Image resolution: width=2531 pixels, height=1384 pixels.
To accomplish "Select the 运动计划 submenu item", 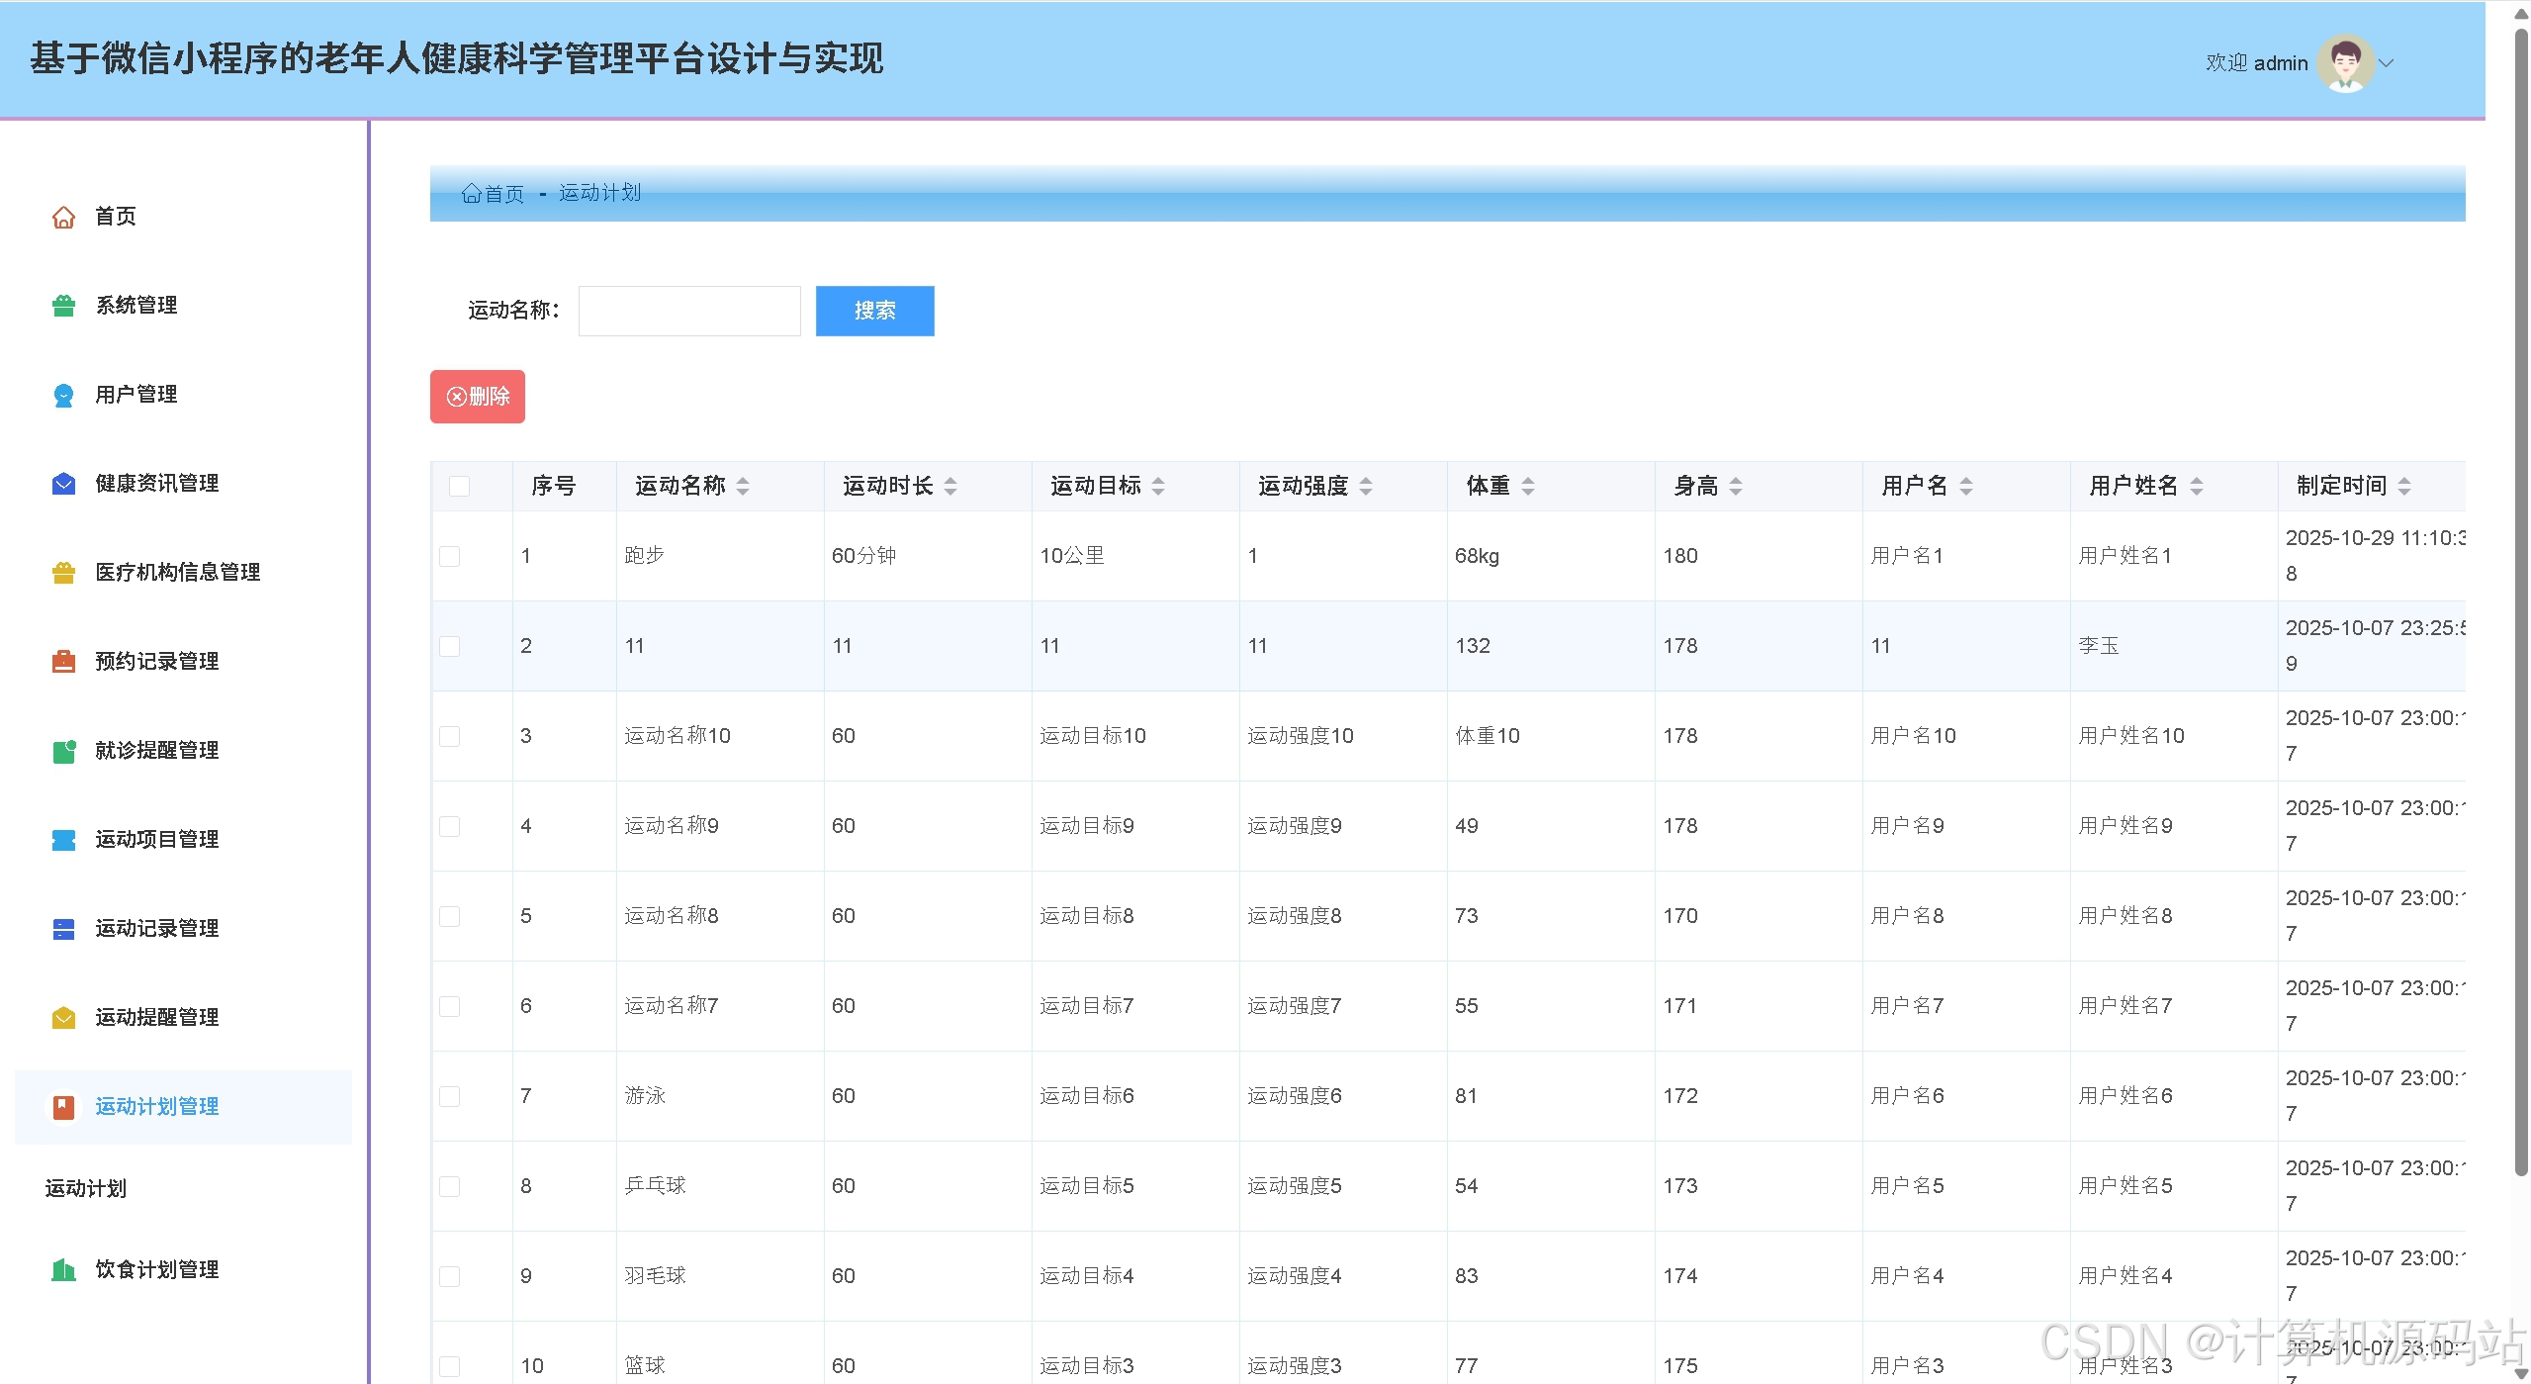I will pyautogui.click(x=85, y=1188).
